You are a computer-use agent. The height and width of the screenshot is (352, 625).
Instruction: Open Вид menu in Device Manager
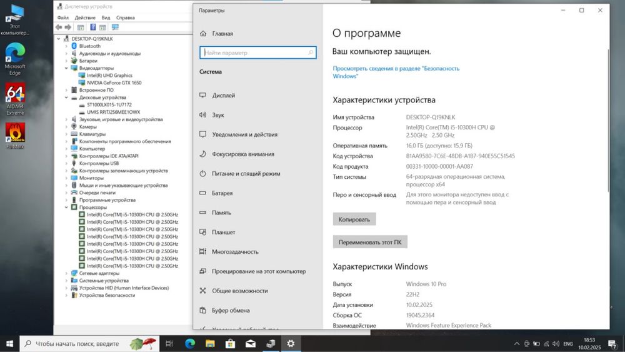click(x=106, y=18)
